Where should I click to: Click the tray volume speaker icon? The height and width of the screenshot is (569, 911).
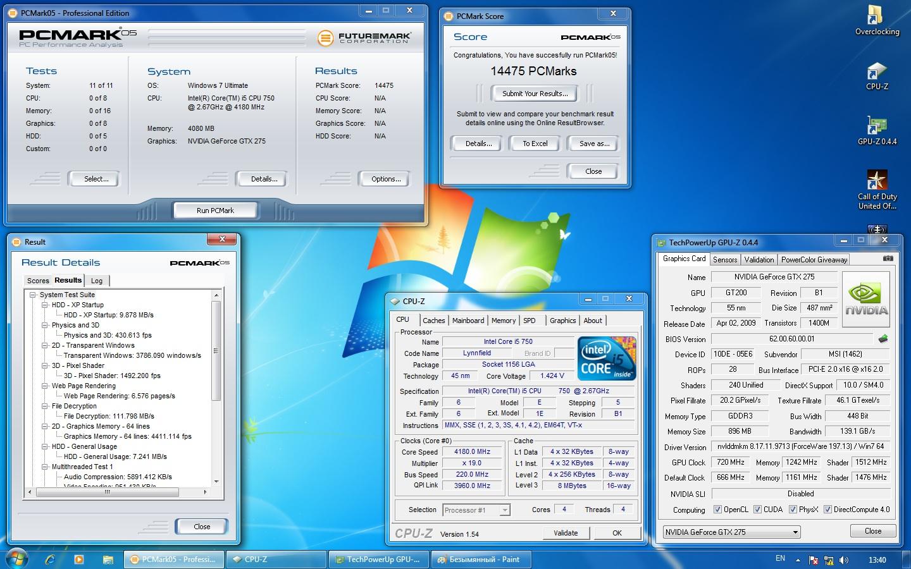(x=844, y=560)
